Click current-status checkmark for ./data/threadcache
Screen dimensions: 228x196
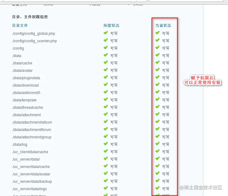tap(157, 107)
